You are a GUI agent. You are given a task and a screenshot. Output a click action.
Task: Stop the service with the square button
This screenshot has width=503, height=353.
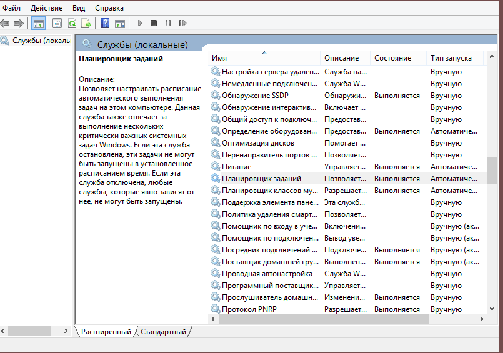154,23
